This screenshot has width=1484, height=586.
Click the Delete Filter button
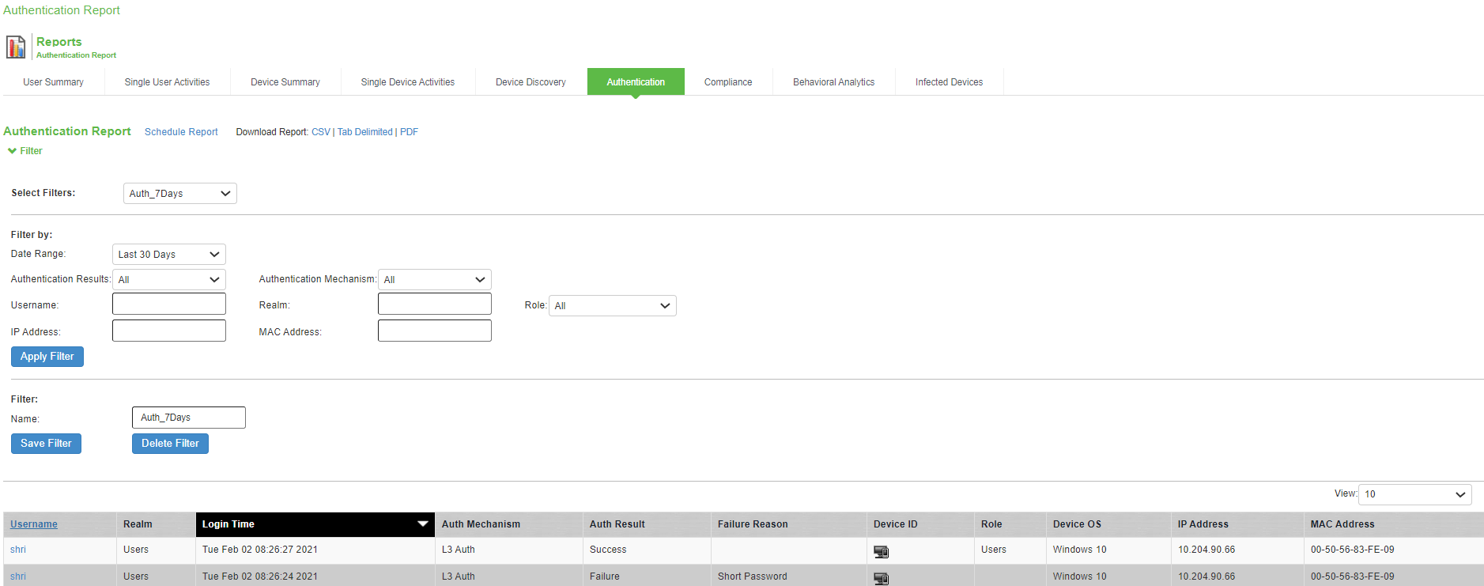(x=170, y=444)
